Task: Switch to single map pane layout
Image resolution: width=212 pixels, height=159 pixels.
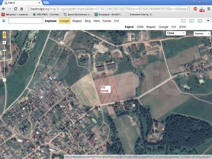Action: click(x=183, y=21)
